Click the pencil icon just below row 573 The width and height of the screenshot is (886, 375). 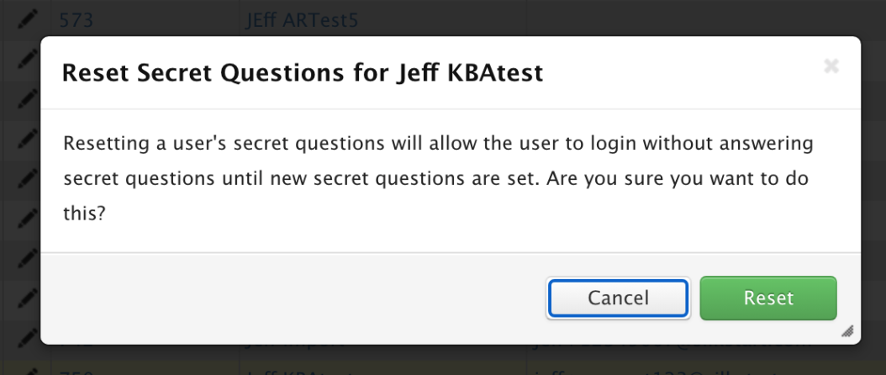[x=28, y=57]
